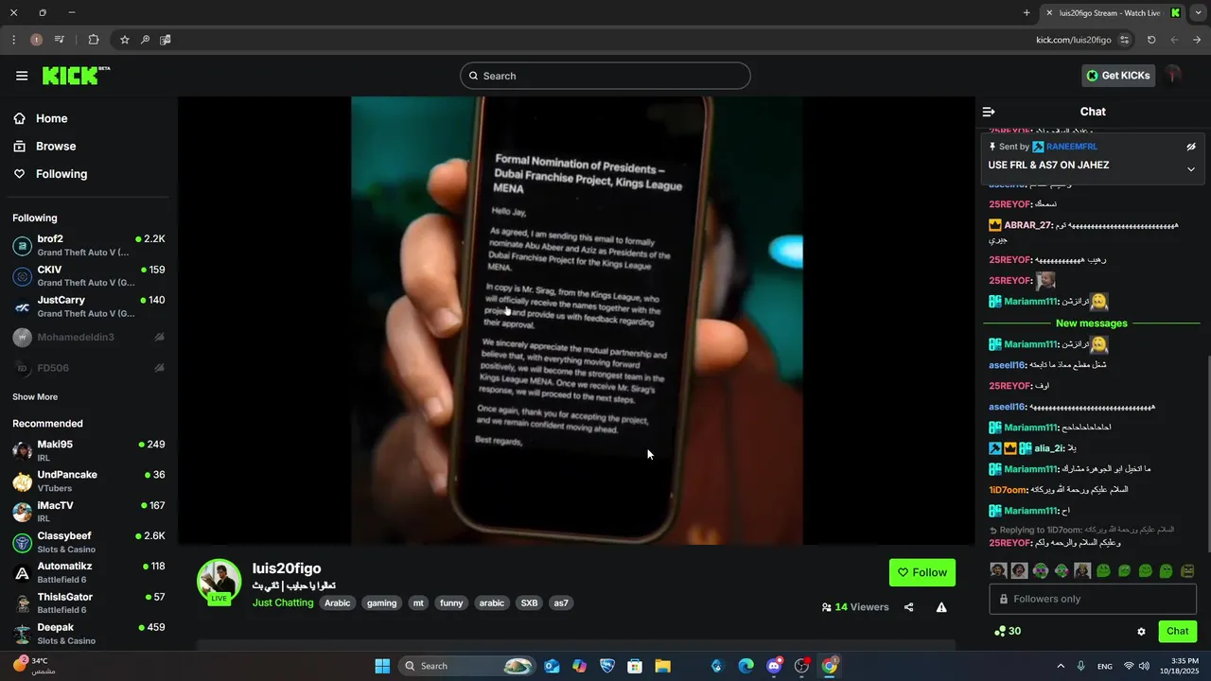Select the as7 tag
The height and width of the screenshot is (681, 1211).
tap(561, 602)
